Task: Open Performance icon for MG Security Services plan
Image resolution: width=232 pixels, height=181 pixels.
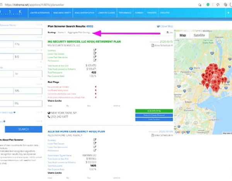Action: [95, 61]
